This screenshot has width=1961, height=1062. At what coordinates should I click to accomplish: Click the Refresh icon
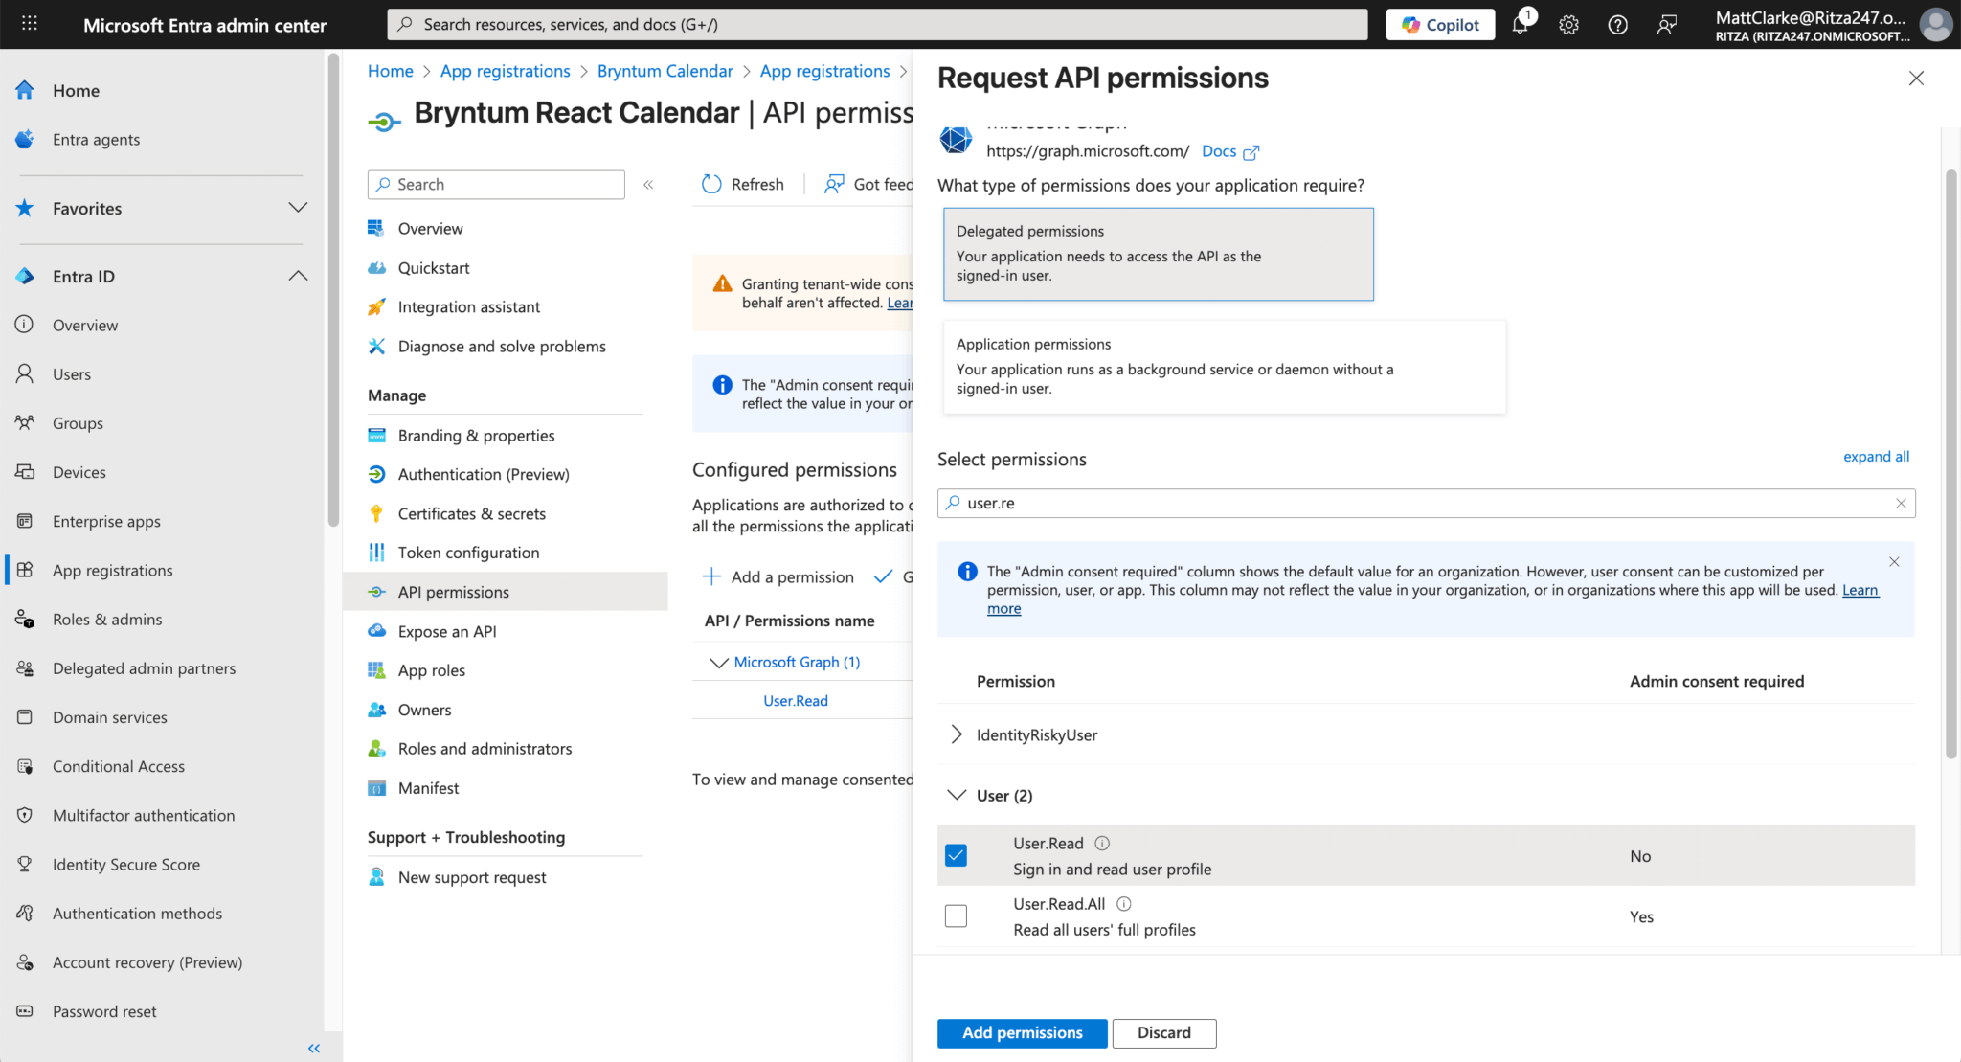coord(711,184)
